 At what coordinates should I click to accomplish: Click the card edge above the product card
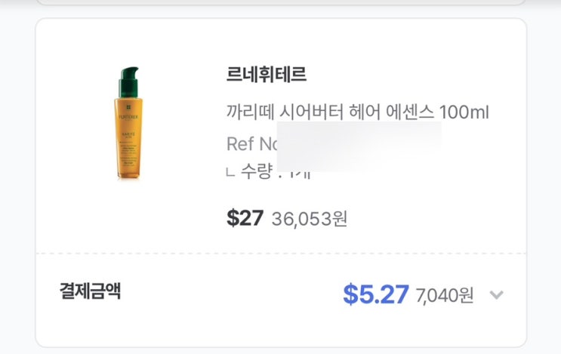pos(280,5)
